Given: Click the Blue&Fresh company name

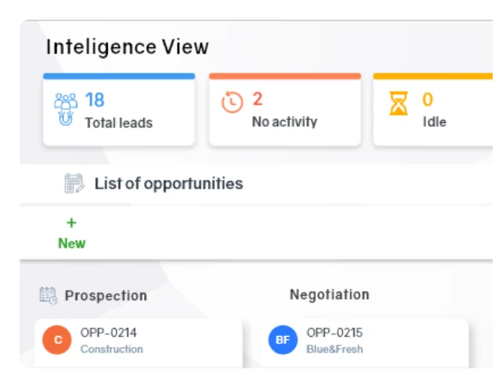Looking at the screenshot, I should 335,349.
